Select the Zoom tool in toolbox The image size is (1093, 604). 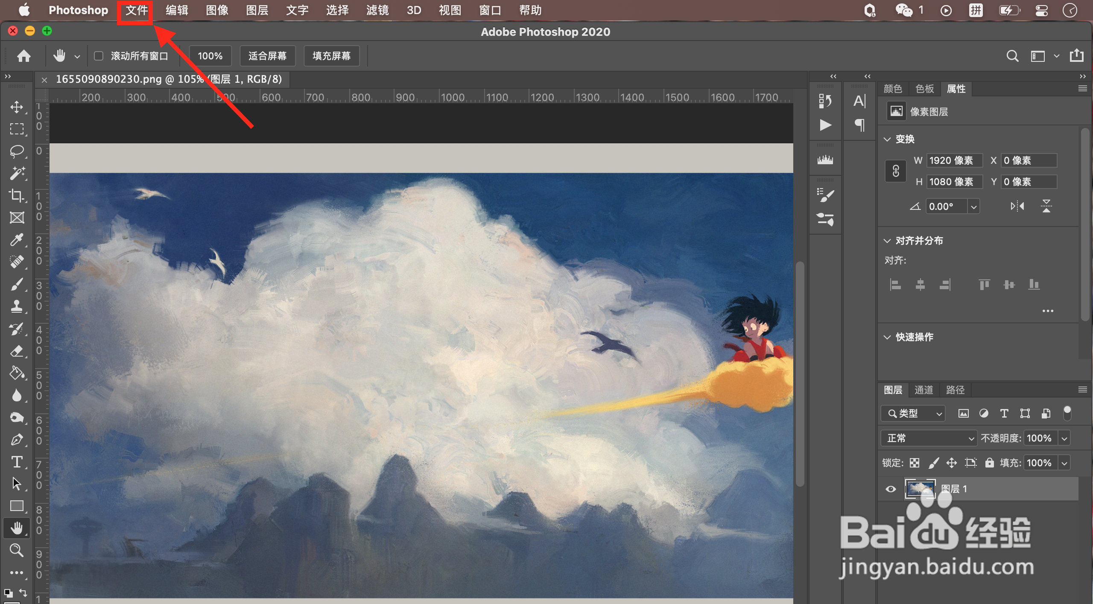17,550
